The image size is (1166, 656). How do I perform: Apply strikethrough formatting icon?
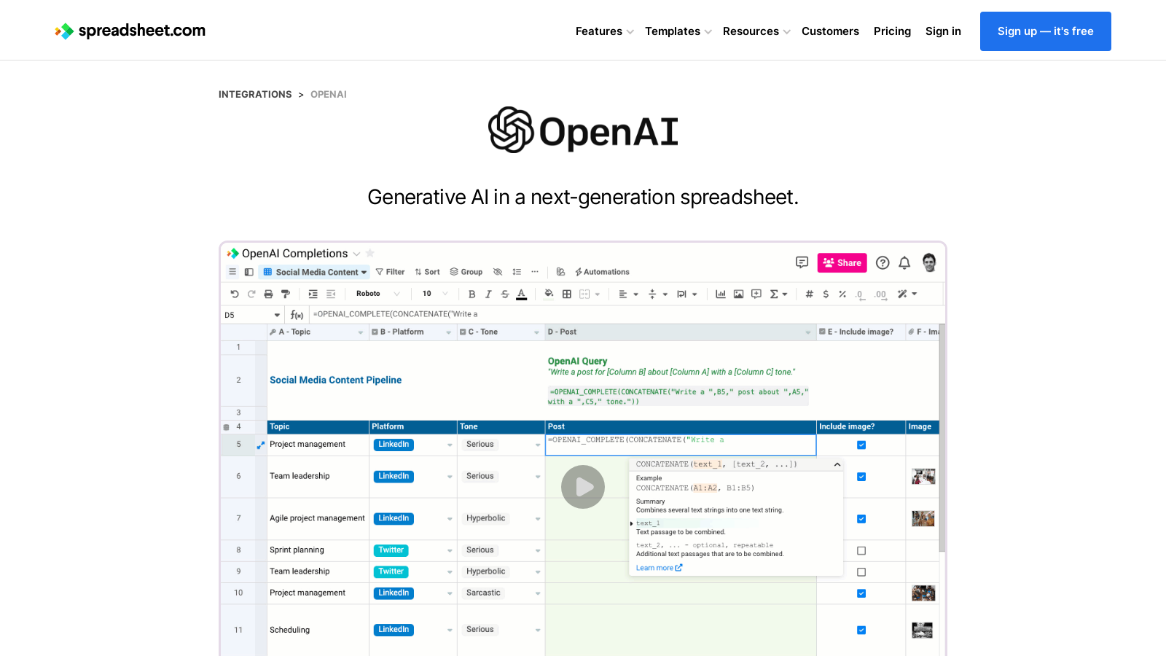tap(505, 294)
